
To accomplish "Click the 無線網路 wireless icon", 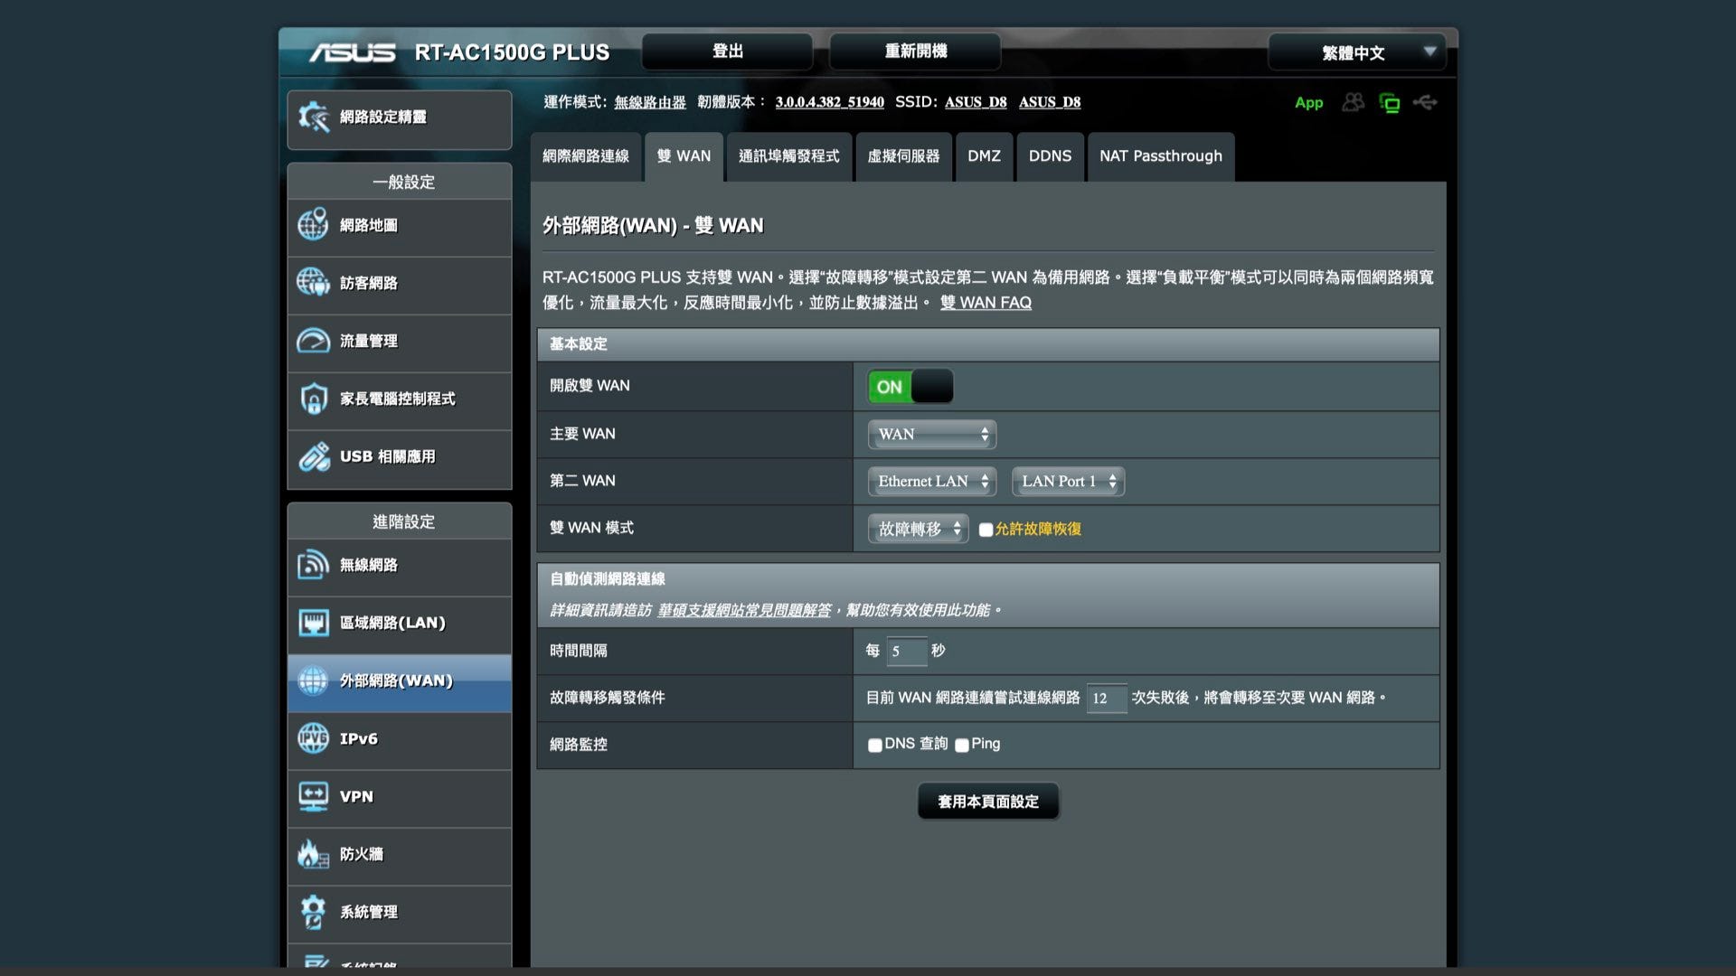I will click(313, 565).
